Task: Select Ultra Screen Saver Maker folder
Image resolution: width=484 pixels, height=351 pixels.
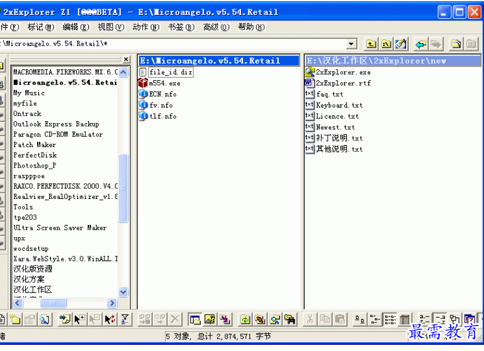Action: pyautogui.click(x=60, y=228)
